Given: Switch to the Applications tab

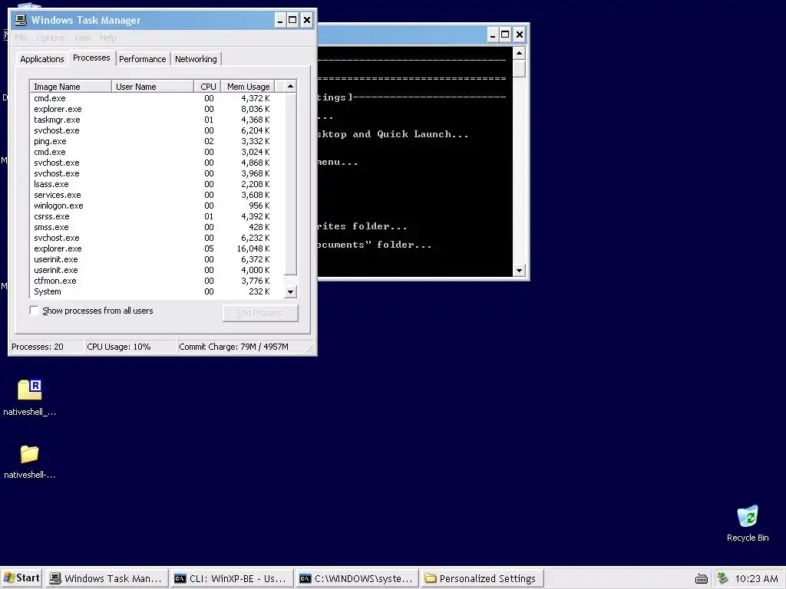Looking at the screenshot, I should 42,59.
